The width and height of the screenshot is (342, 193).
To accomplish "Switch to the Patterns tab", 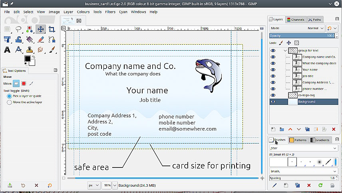I will click(x=298, y=140).
